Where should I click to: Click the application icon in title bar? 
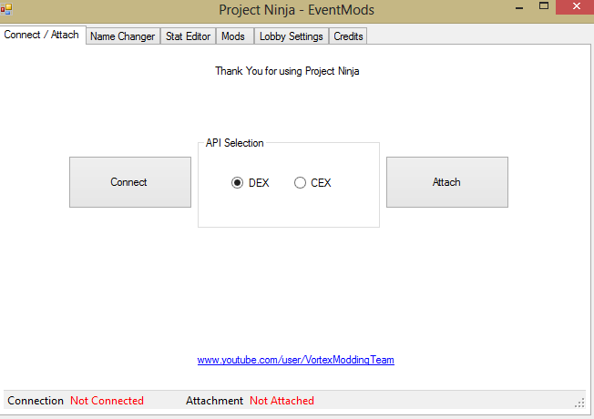[x=6, y=9]
